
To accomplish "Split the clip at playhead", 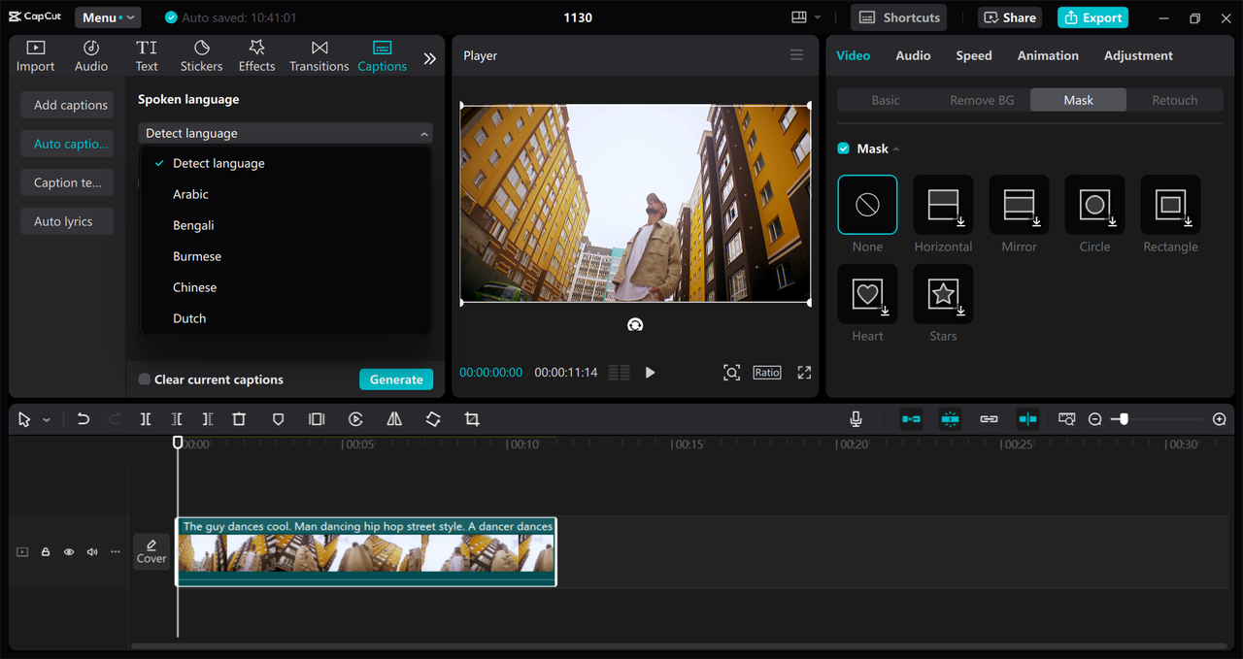I will [146, 419].
